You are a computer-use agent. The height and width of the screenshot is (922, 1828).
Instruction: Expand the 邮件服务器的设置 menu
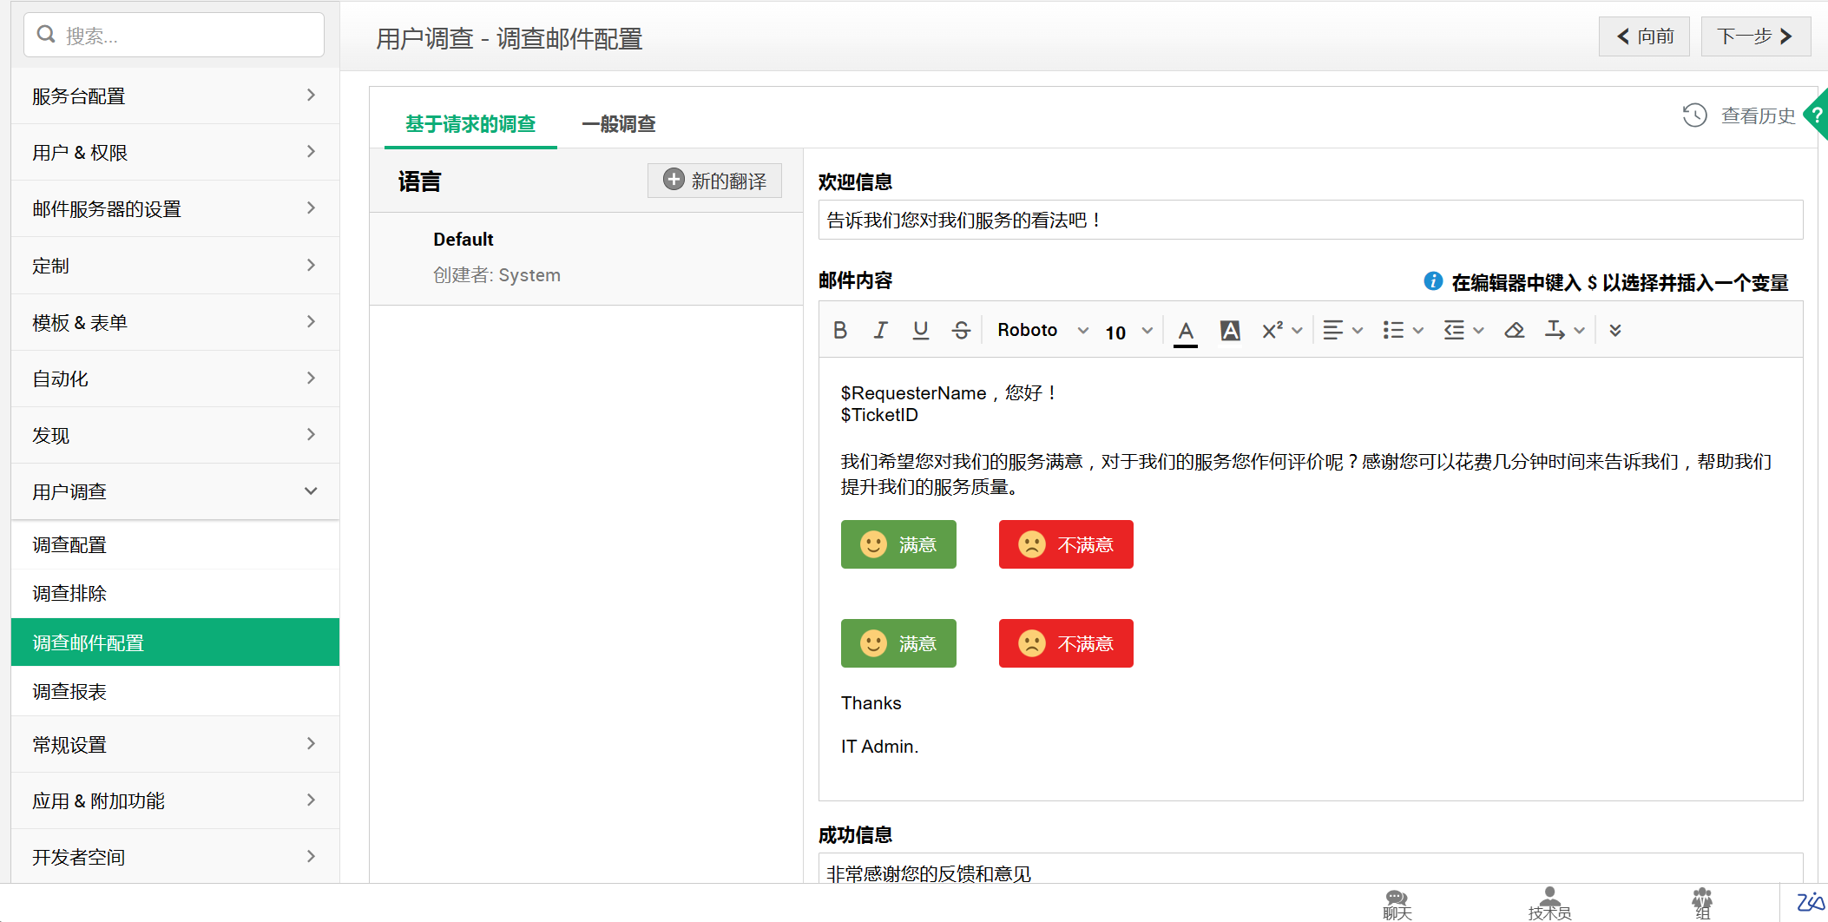(x=175, y=208)
